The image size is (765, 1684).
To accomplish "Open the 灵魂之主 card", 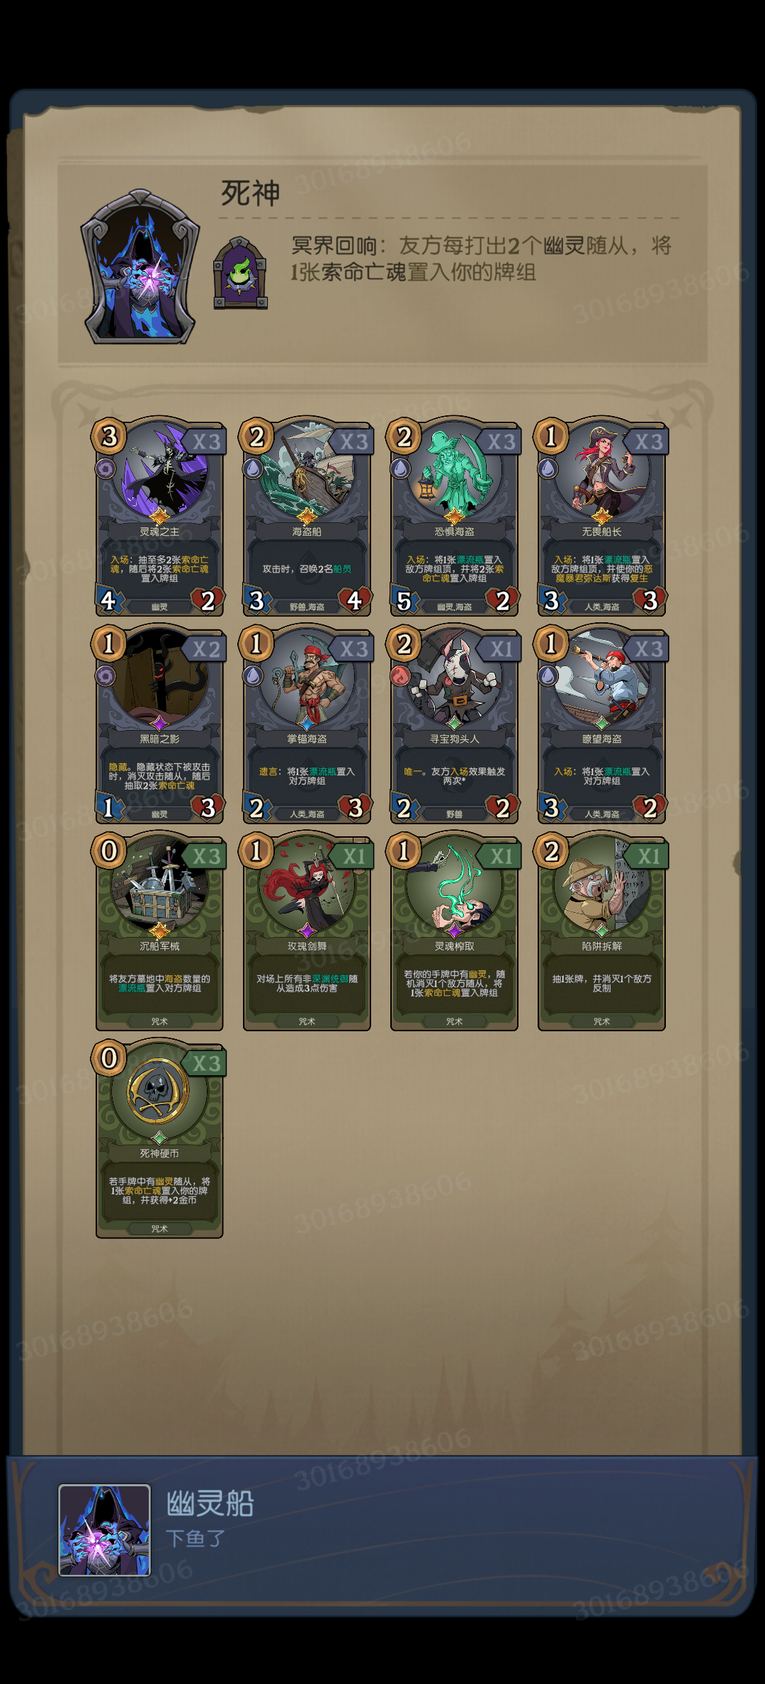I will [159, 517].
